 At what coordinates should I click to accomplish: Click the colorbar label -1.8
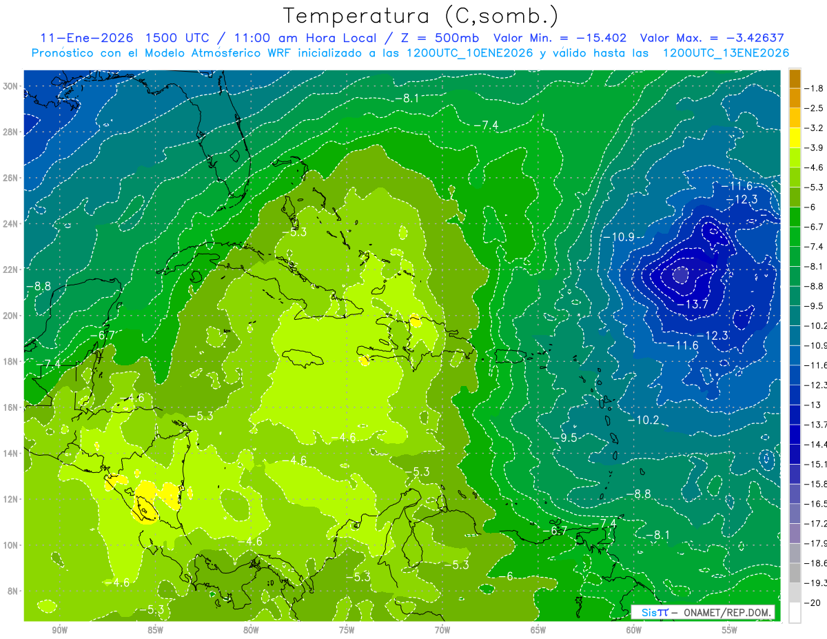pos(814,88)
